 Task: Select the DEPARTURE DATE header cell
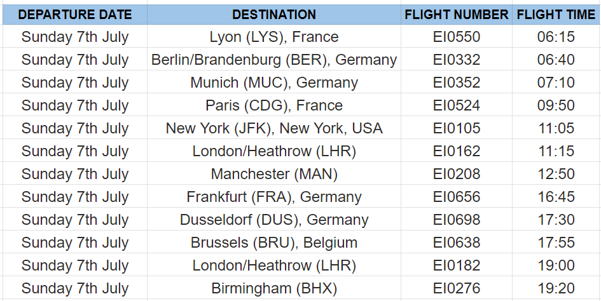[x=75, y=15]
